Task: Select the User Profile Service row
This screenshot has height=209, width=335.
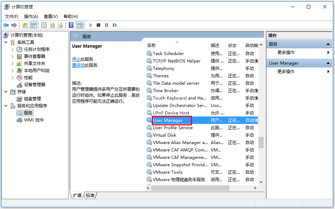Action: pyautogui.click(x=202, y=127)
